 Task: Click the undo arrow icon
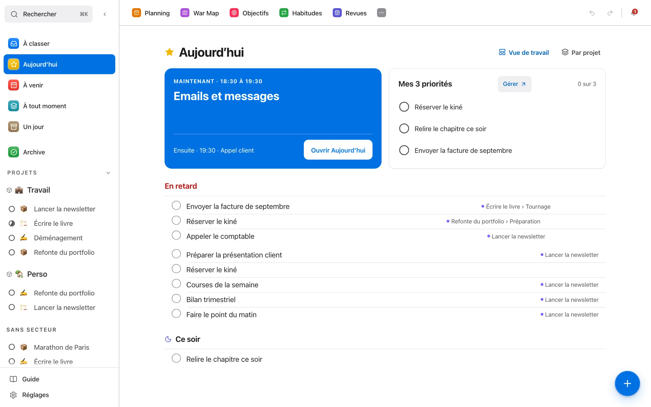point(592,13)
